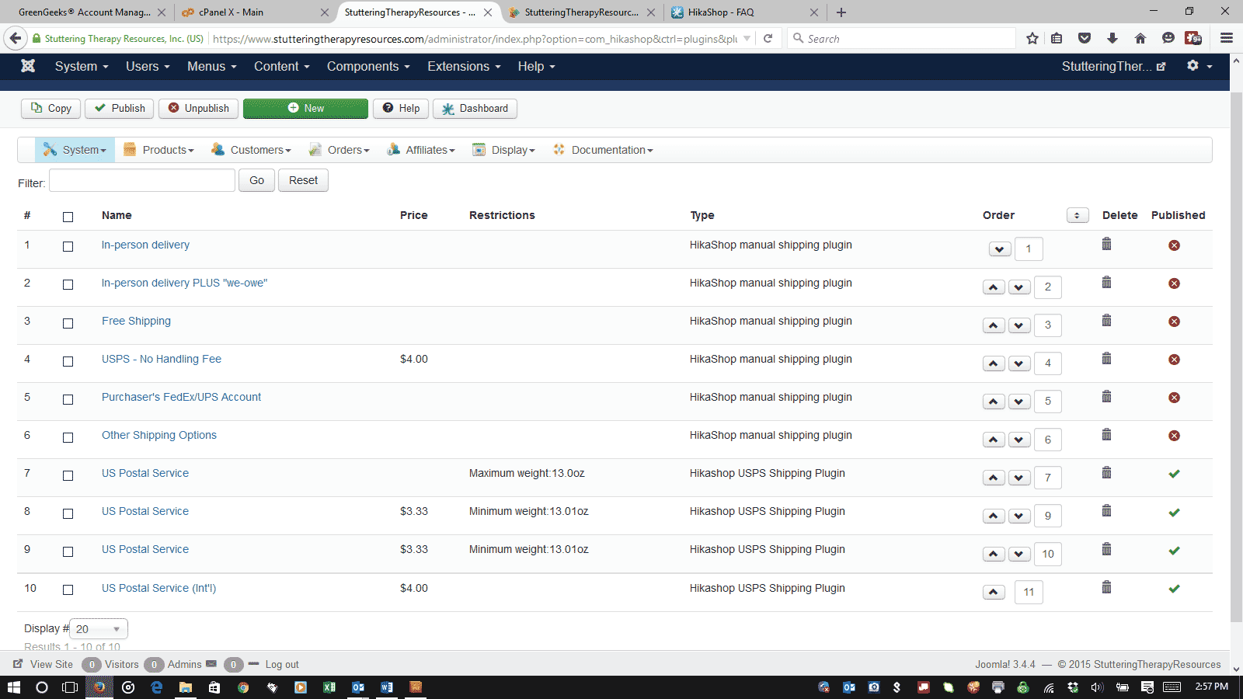
Task: Open the Firefox home page icon
Action: coord(1140,38)
